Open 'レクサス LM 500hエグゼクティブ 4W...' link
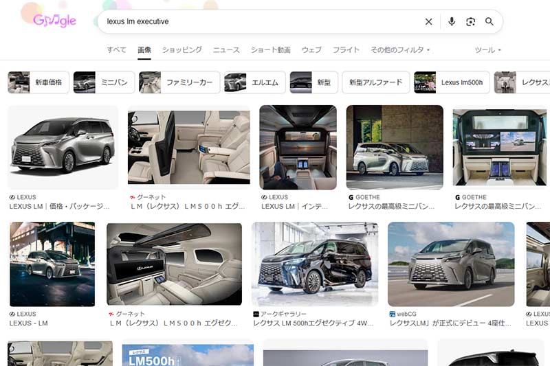550x366 pixels. click(x=313, y=323)
